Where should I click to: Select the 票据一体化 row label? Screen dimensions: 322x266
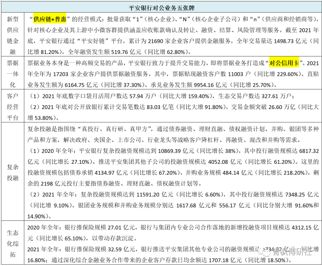pyautogui.click(x=13, y=74)
